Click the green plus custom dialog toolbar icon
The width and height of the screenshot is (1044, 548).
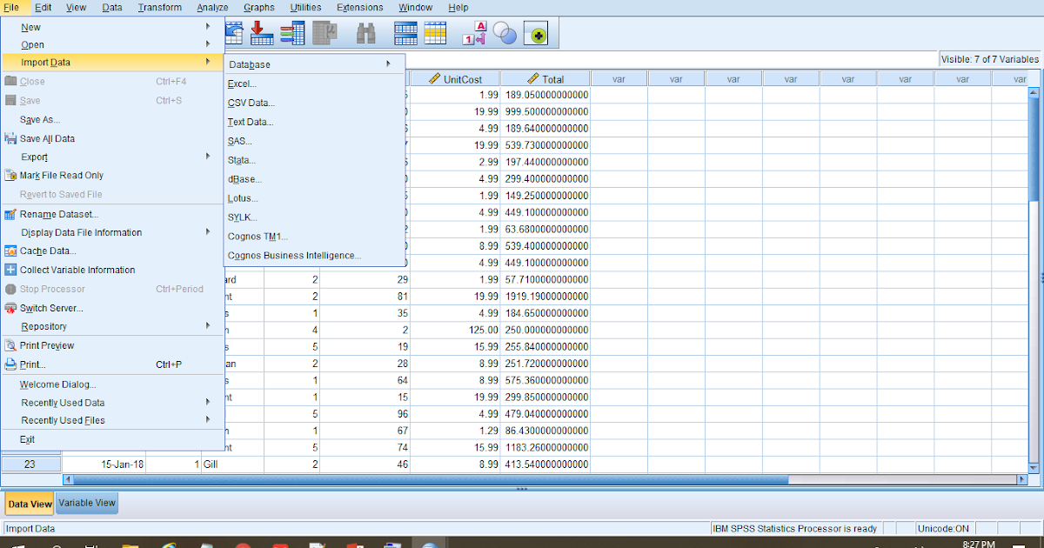pyautogui.click(x=537, y=33)
